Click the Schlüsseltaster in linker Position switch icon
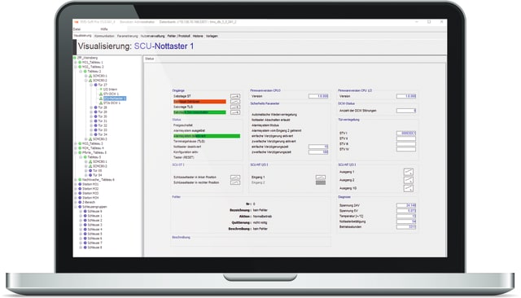Image resolution: width=521 pixels, height=298 pixels. tap(235, 177)
